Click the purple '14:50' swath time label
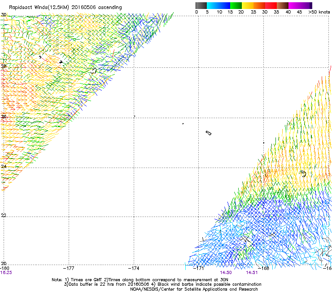This screenshot has width=332, height=292. pyautogui.click(x=226, y=273)
